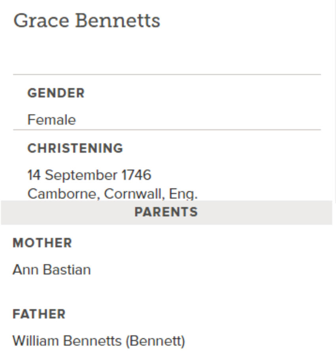
Task: Click the alternate surname (Bennett) in parentheses
Action: click(155, 341)
